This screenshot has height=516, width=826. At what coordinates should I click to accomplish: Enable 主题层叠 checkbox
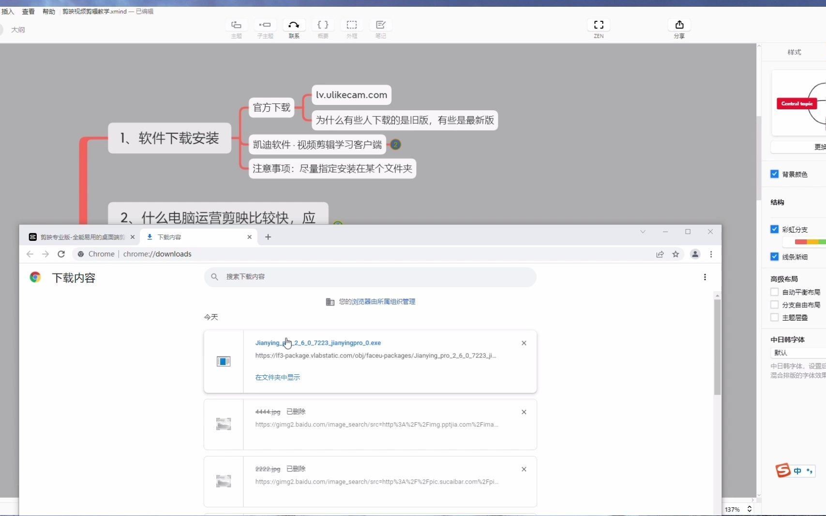point(775,317)
